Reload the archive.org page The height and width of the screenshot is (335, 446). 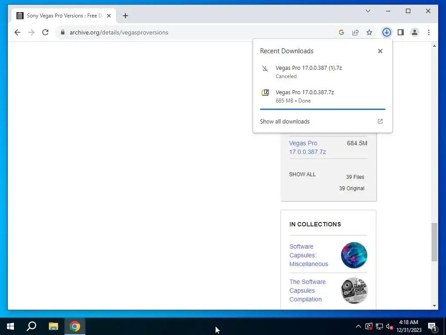45,32
